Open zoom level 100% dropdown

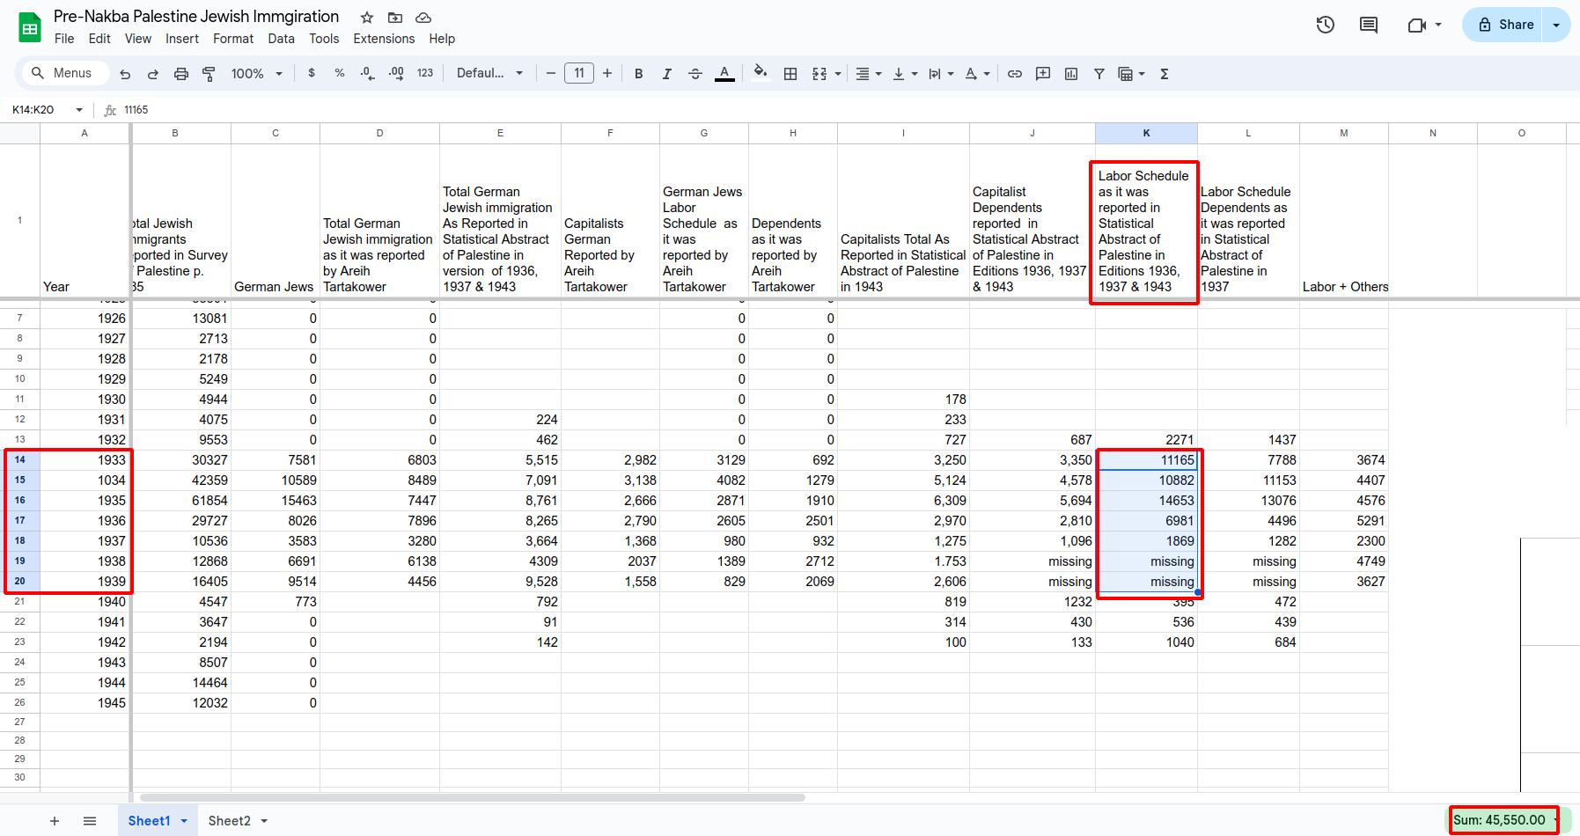[x=257, y=74]
